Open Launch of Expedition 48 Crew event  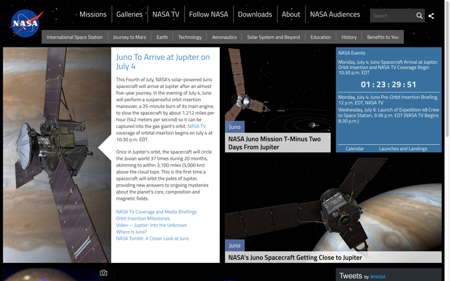click(x=388, y=116)
